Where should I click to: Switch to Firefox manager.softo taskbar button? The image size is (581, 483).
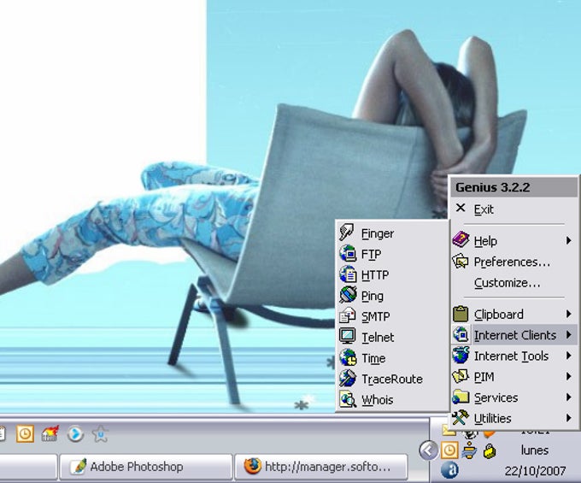point(321,466)
